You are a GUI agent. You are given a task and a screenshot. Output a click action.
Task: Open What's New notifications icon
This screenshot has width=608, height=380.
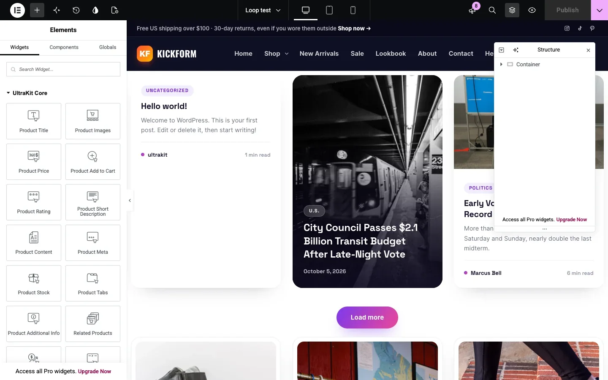point(472,10)
